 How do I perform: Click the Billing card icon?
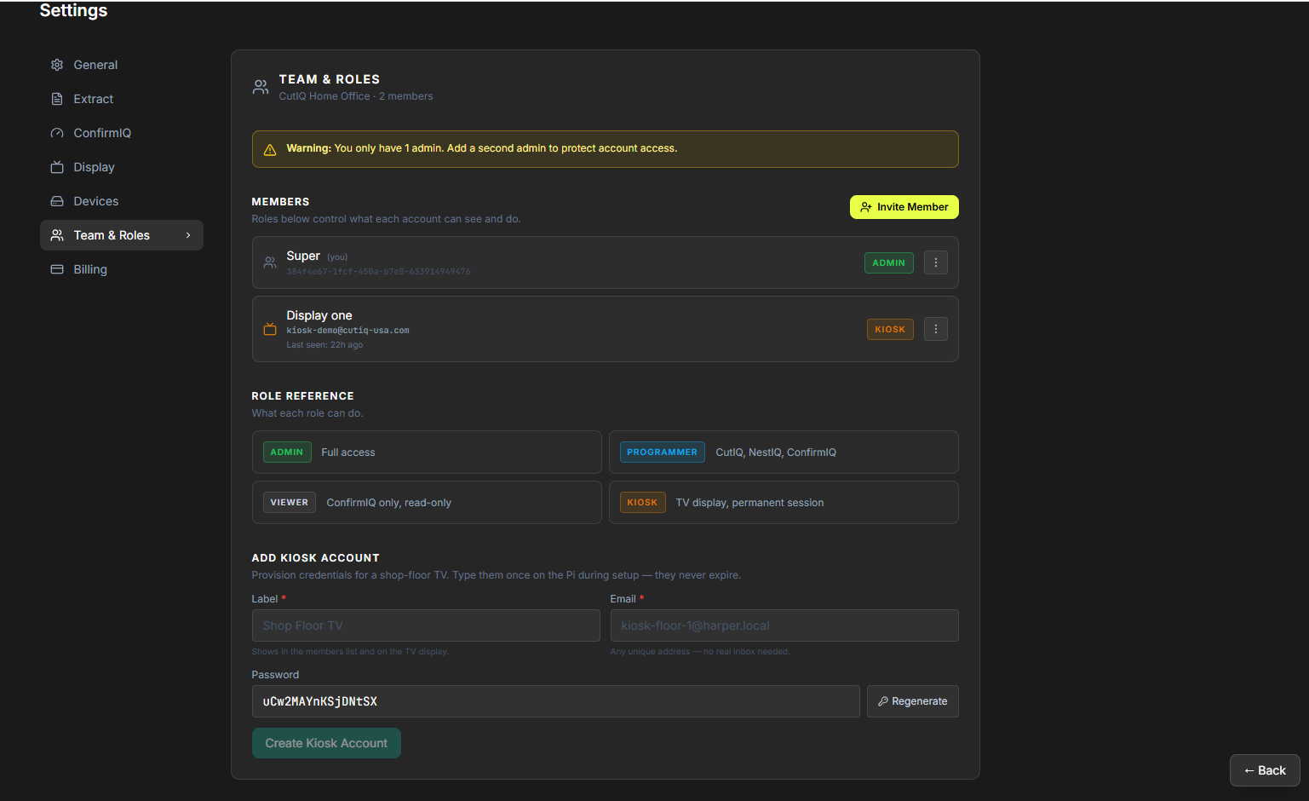tap(57, 269)
